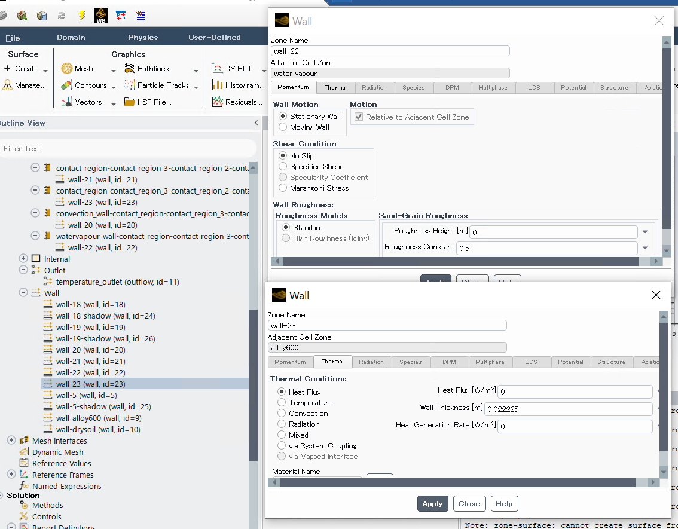Open the Domain ribbon tab
The width and height of the screenshot is (678, 529).
click(x=71, y=38)
